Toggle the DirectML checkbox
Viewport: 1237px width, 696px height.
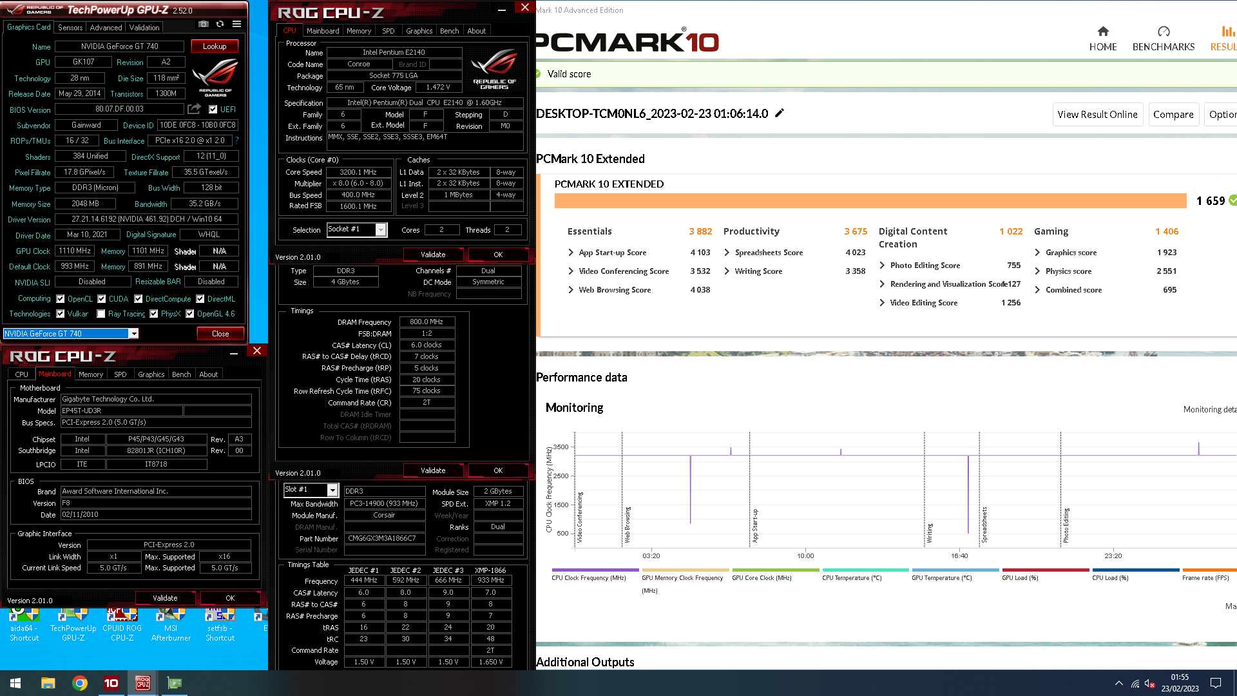click(200, 299)
